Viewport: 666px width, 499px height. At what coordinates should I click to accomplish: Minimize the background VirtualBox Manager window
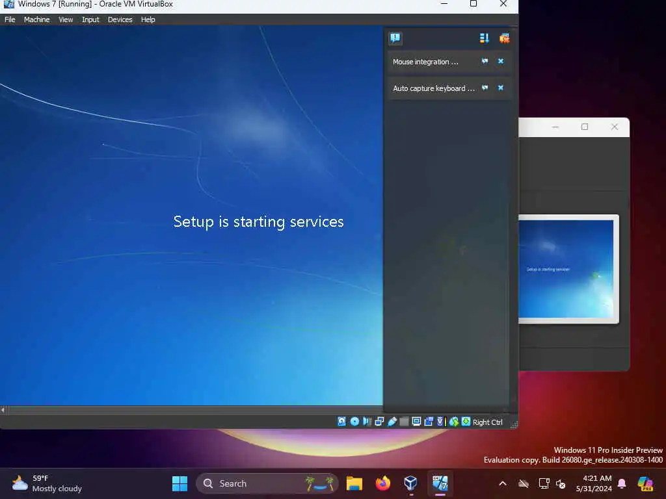[555, 127]
